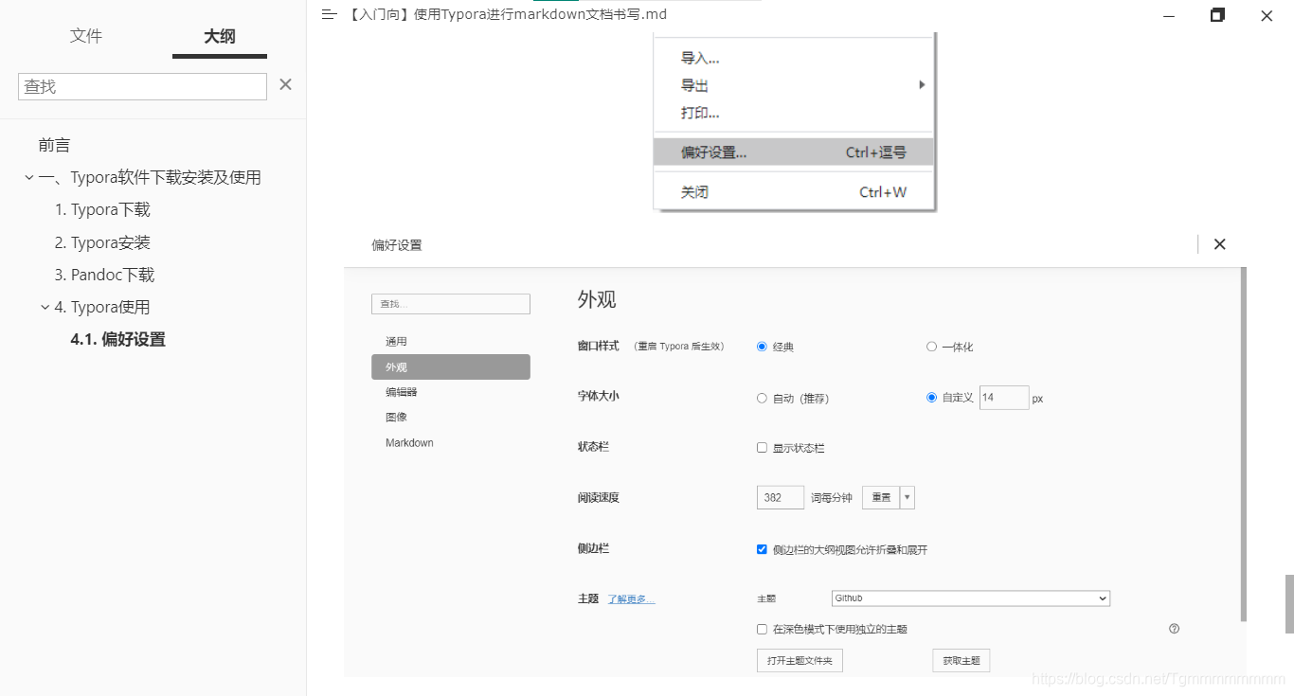The height and width of the screenshot is (696, 1294).
Task: Clear the sidebar search using the X icon
Action: (x=285, y=84)
